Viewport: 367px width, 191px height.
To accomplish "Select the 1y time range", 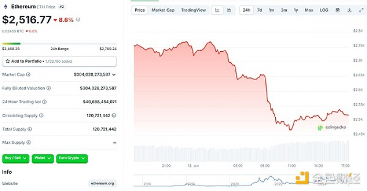I will (296, 10).
